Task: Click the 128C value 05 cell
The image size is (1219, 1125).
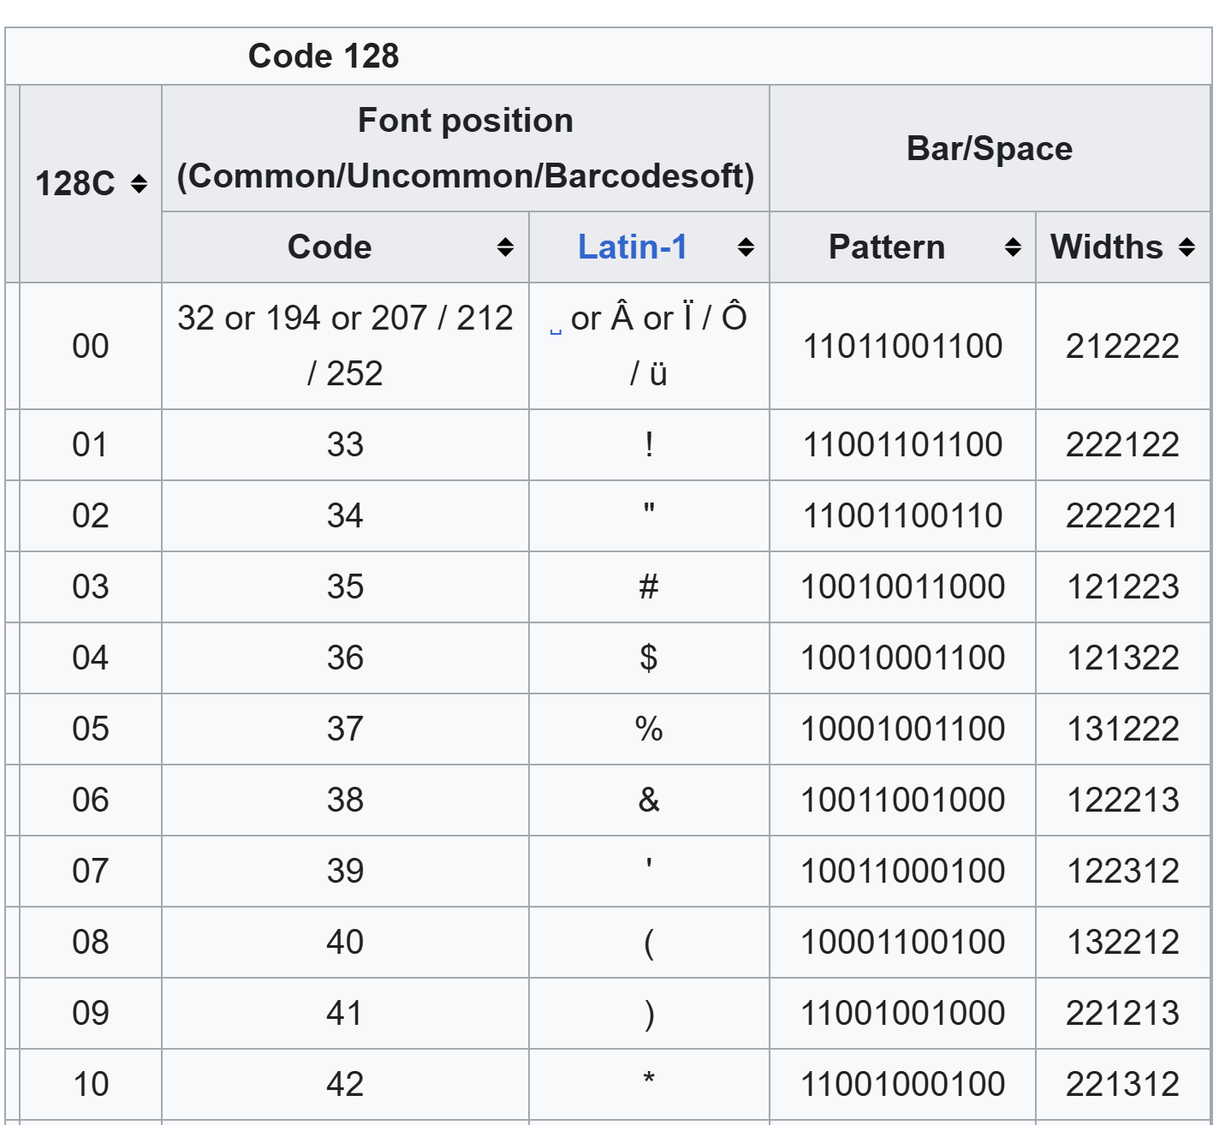Action: pos(90,729)
